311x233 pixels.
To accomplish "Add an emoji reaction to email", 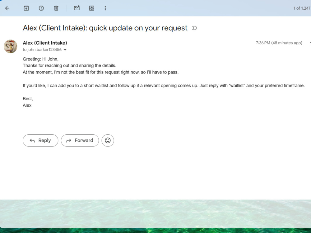I will coord(108,141).
